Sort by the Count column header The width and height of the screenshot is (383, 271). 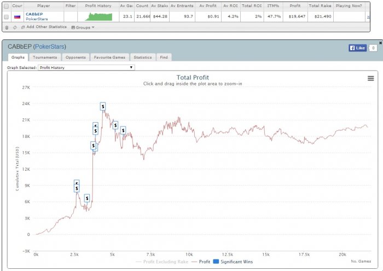[142, 5]
